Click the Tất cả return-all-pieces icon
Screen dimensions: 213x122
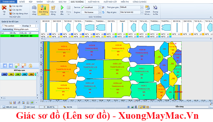coord(4,10)
